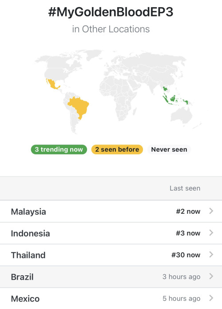
Task: Open the Brazil list entry
Action: [111, 277]
